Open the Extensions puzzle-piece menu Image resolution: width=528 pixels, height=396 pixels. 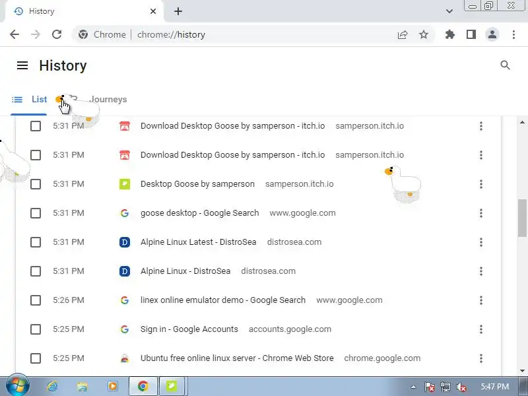450,34
